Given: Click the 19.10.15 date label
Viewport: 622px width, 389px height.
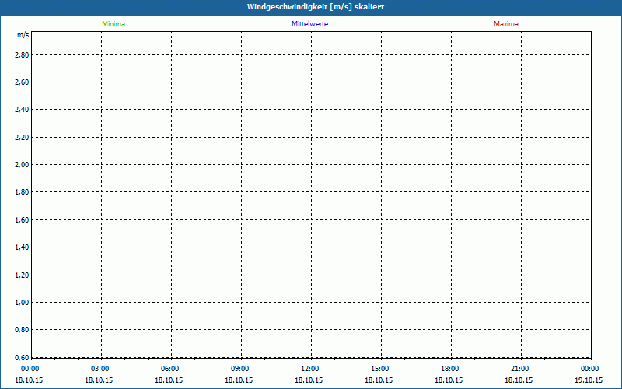Looking at the screenshot, I should point(589,380).
